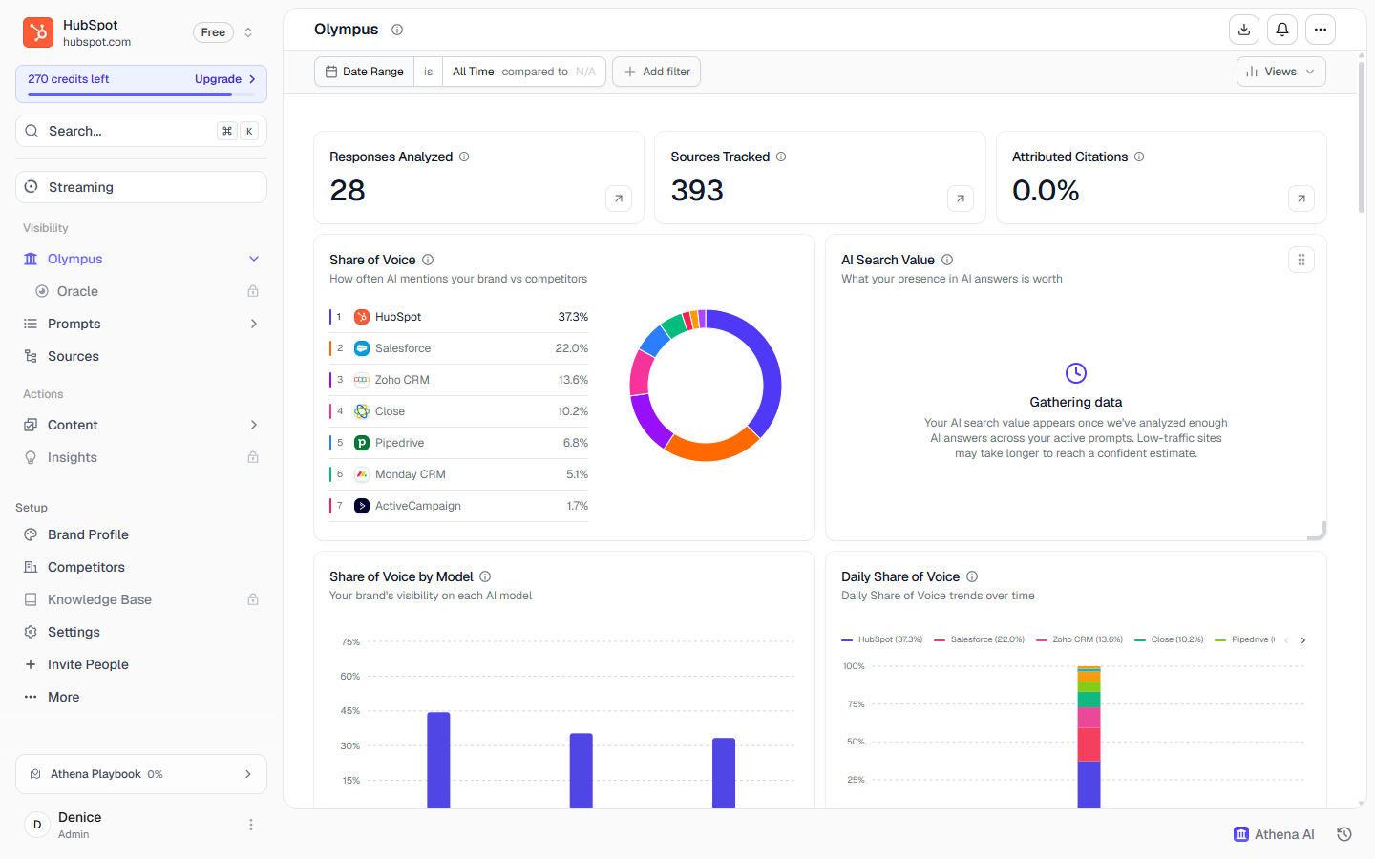Click the HubSpot logo icon

(38, 32)
